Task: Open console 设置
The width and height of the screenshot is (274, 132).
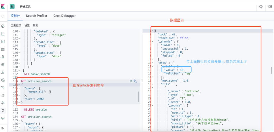Action: click(x=27, y=25)
